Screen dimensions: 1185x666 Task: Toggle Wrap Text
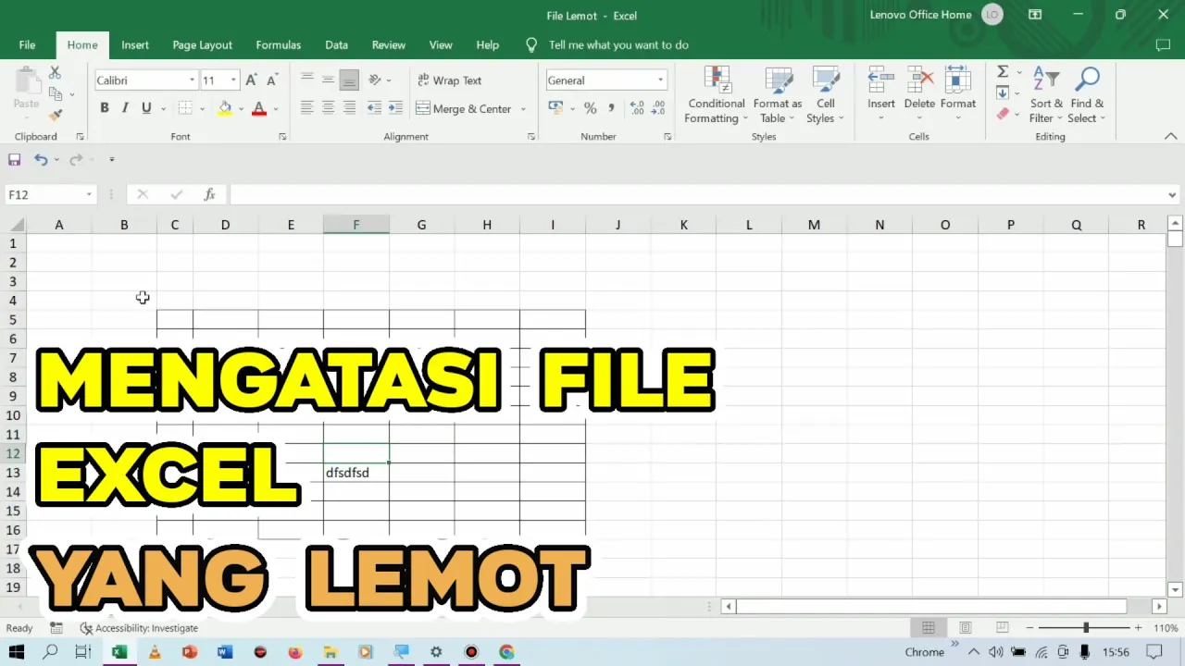[449, 80]
